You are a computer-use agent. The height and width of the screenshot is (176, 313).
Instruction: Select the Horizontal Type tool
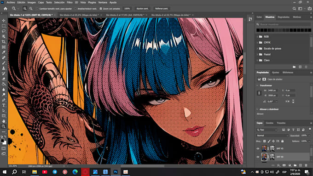[4, 105]
